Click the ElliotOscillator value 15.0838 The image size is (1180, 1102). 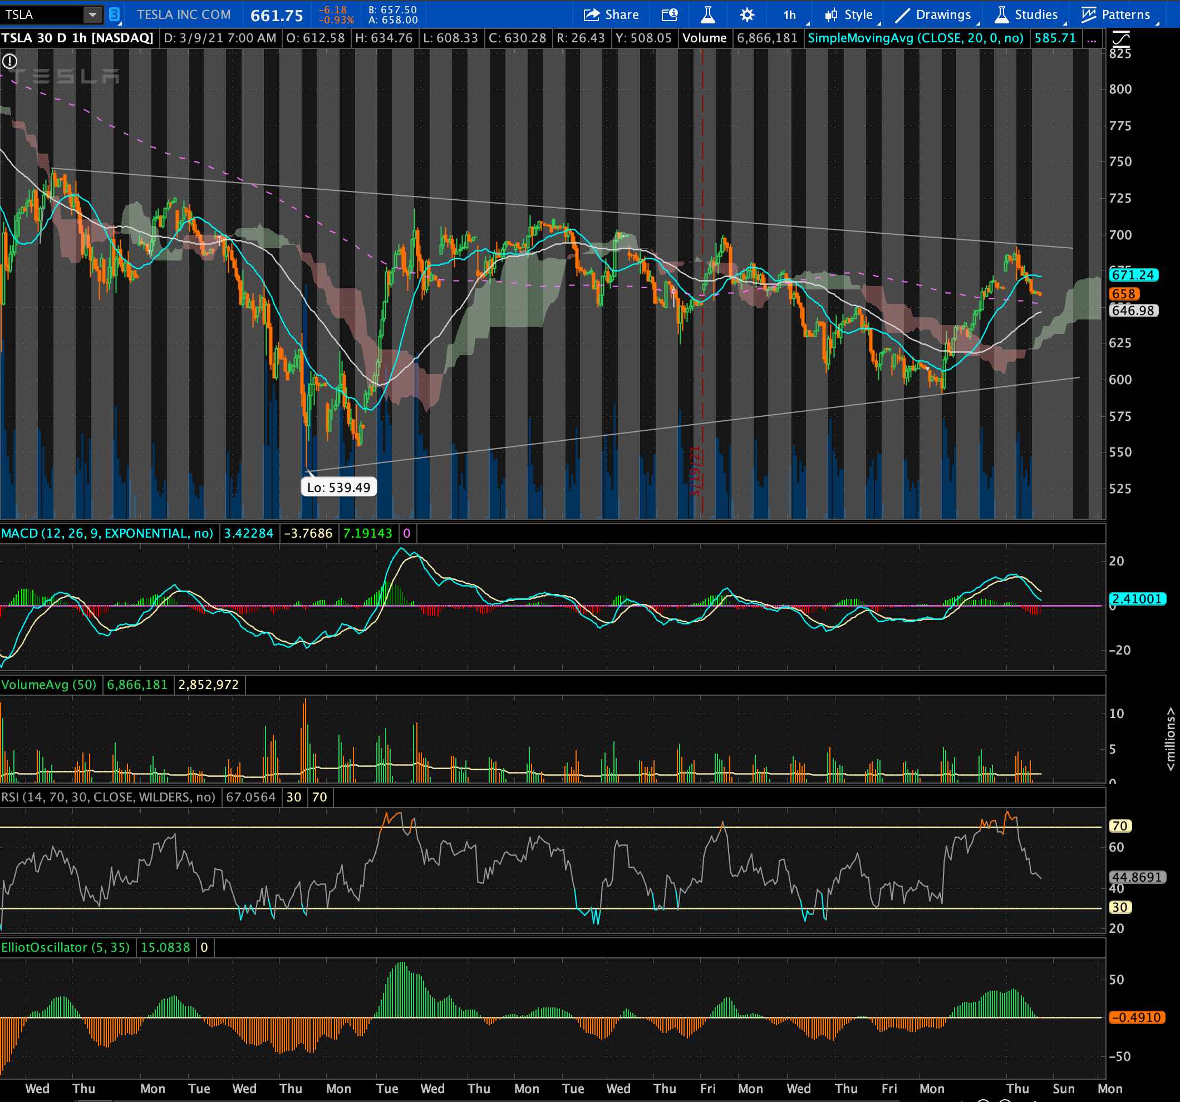(x=165, y=947)
